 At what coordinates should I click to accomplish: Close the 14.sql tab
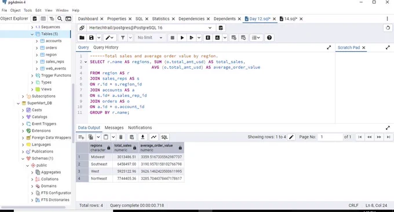click(301, 19)
